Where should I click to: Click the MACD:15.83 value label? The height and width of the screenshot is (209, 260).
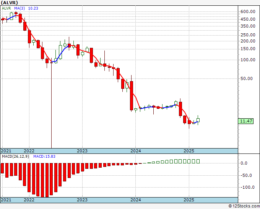coord(44,157)
